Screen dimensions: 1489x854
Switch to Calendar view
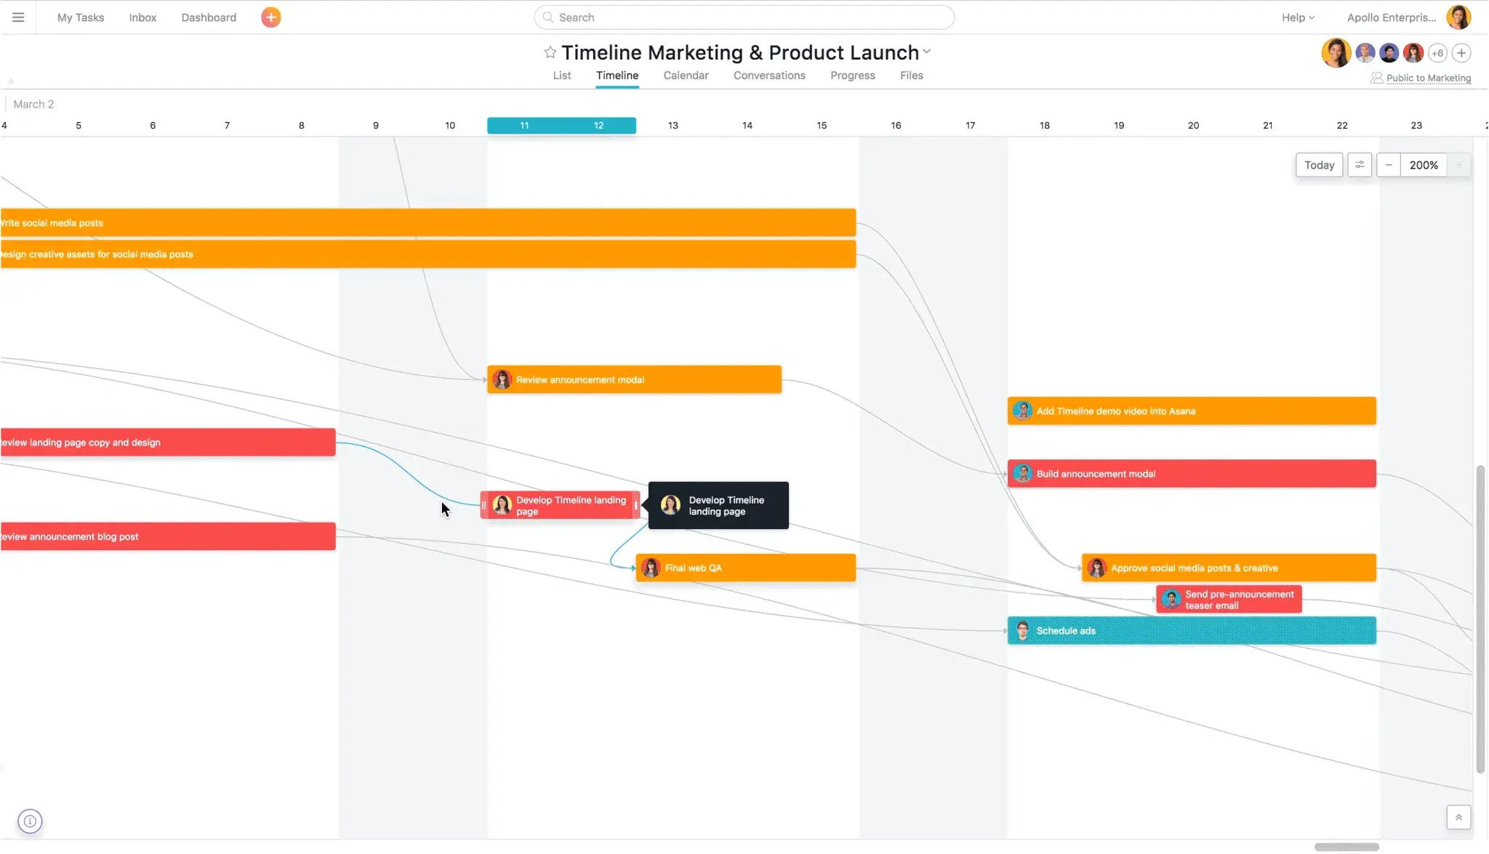pyautogui.click(x=685, y=76)
